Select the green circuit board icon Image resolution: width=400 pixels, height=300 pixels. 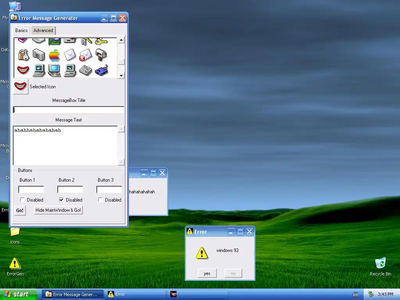[55, 41]
